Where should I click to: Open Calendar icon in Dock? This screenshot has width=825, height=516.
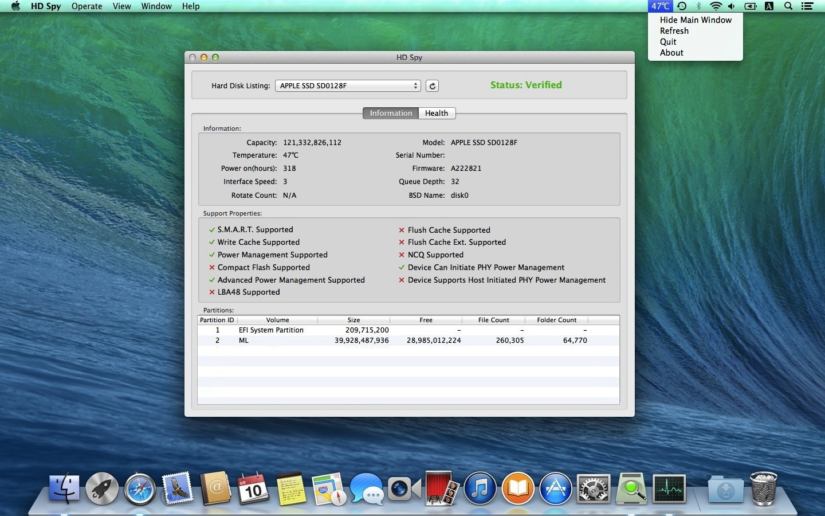coord(253,490)
